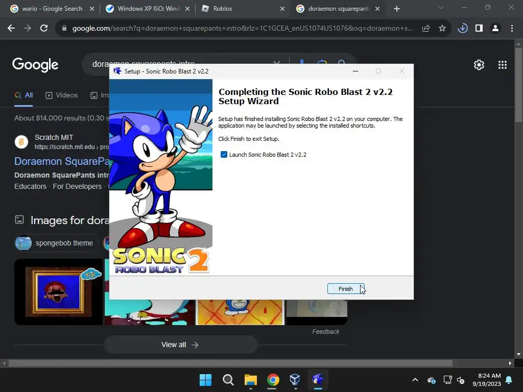Click the horizontal scrollbar
This screenshot has width=523, height=392.
[x=230, y=363]
